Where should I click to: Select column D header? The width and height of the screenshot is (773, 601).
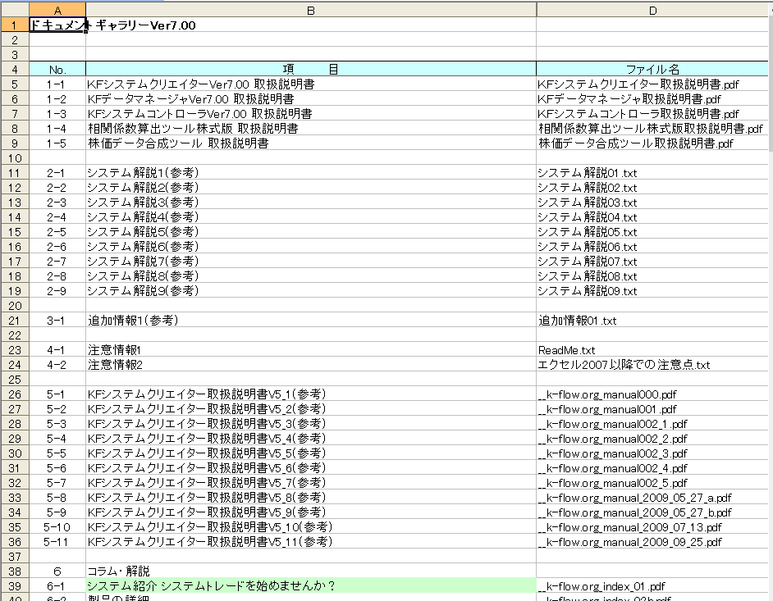pos(652,10)
